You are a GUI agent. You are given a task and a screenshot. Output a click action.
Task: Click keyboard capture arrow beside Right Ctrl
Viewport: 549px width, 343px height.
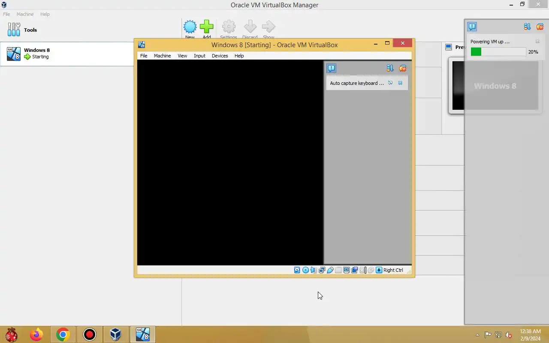(379, 270)
